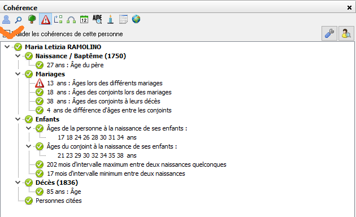This screenshot has width=356, height=217.
Task: Click green check beside 17 mois row
Action: tap(40, 173)
